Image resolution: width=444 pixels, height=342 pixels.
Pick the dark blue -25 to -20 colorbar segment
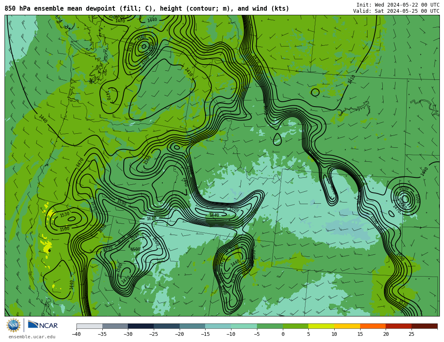(166, 326)
